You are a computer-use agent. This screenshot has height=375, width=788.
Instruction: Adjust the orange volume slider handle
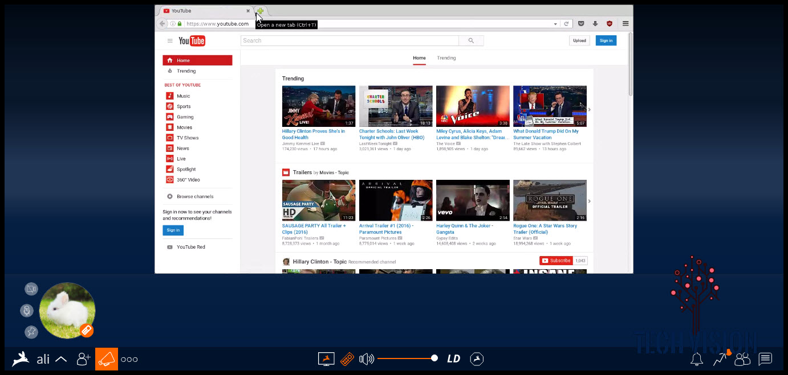[x=434, y=358]
